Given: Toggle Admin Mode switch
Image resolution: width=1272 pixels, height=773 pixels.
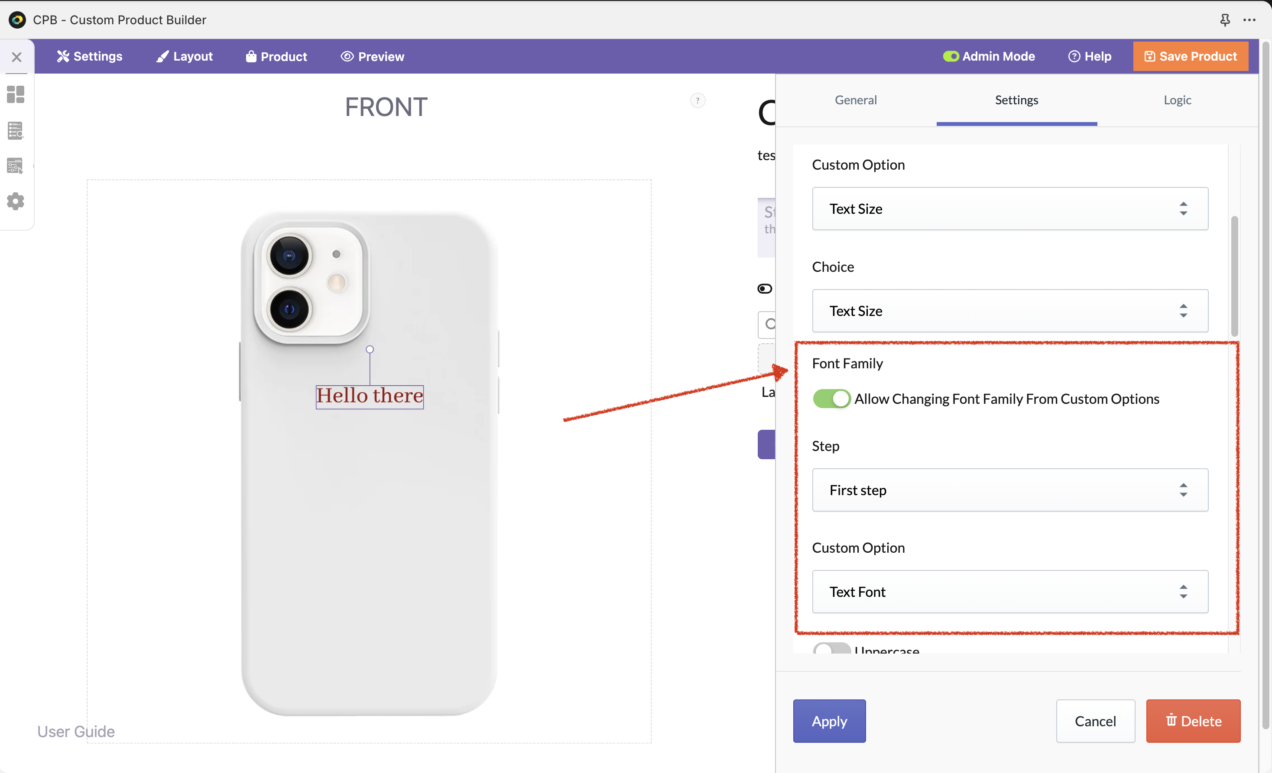Looking at the screenshot, I should (951, 56).
